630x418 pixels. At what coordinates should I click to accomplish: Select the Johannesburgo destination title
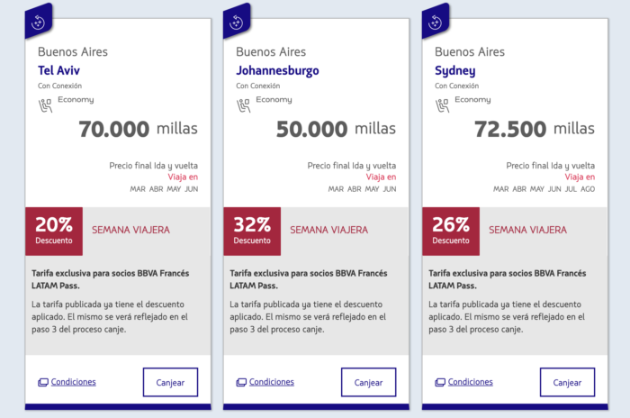(x=277, y=70)
